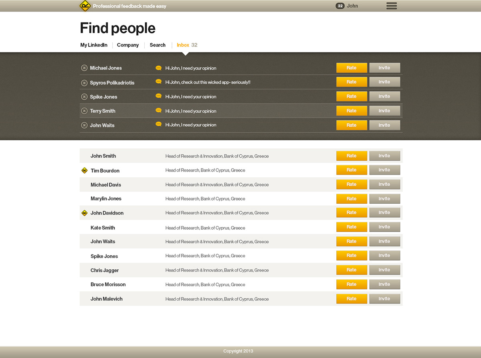Invite John Waits in the inbox list
Image resolution: width=481 pixels, height=358 pixels.
pos(384,125)
